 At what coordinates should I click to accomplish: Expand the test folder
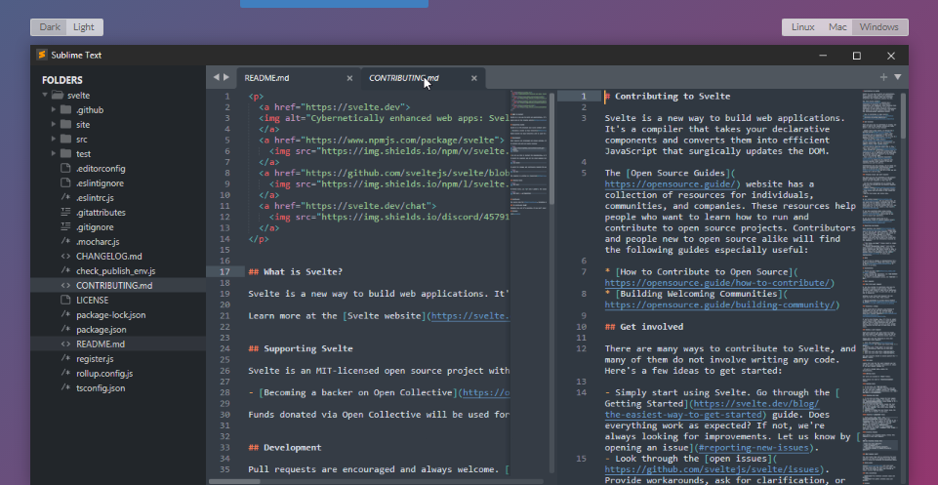pyautogui.click(x=54, y=153)
